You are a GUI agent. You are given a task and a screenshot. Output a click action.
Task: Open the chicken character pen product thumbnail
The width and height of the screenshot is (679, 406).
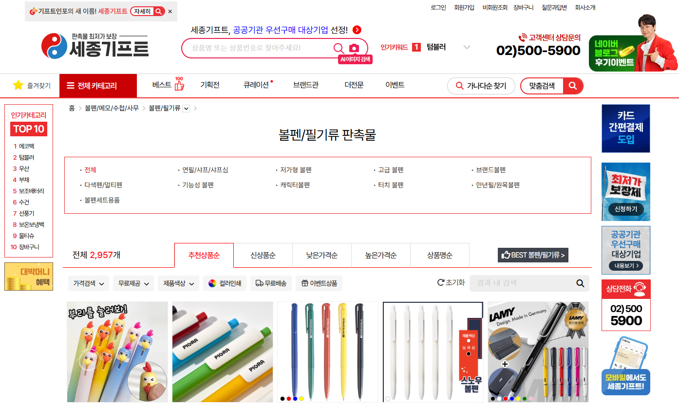point(117,352)
